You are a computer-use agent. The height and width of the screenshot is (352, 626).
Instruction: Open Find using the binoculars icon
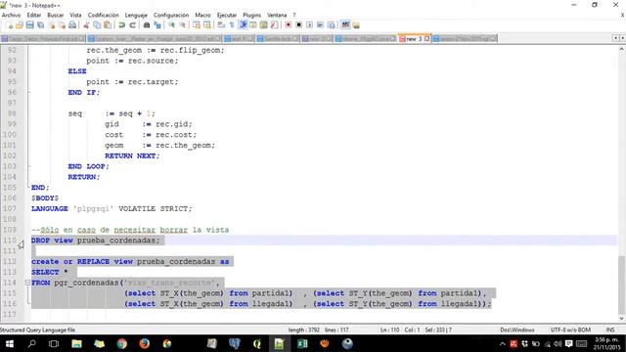coord(147,25)
